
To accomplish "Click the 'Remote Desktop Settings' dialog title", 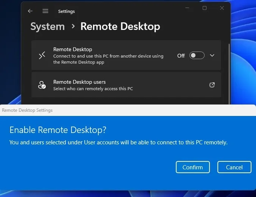I will [x=27, y=110].
